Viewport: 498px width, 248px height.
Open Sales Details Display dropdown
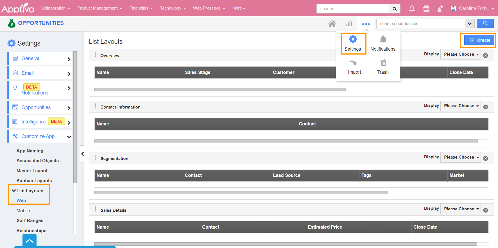click(x=460, y=209)
